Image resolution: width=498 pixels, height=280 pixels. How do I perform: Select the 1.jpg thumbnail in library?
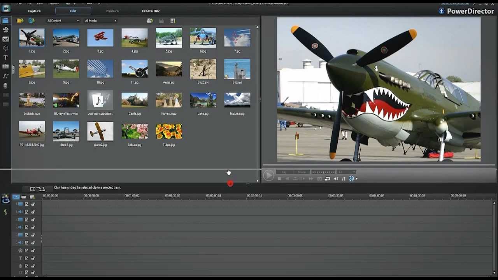coord(32,38)
